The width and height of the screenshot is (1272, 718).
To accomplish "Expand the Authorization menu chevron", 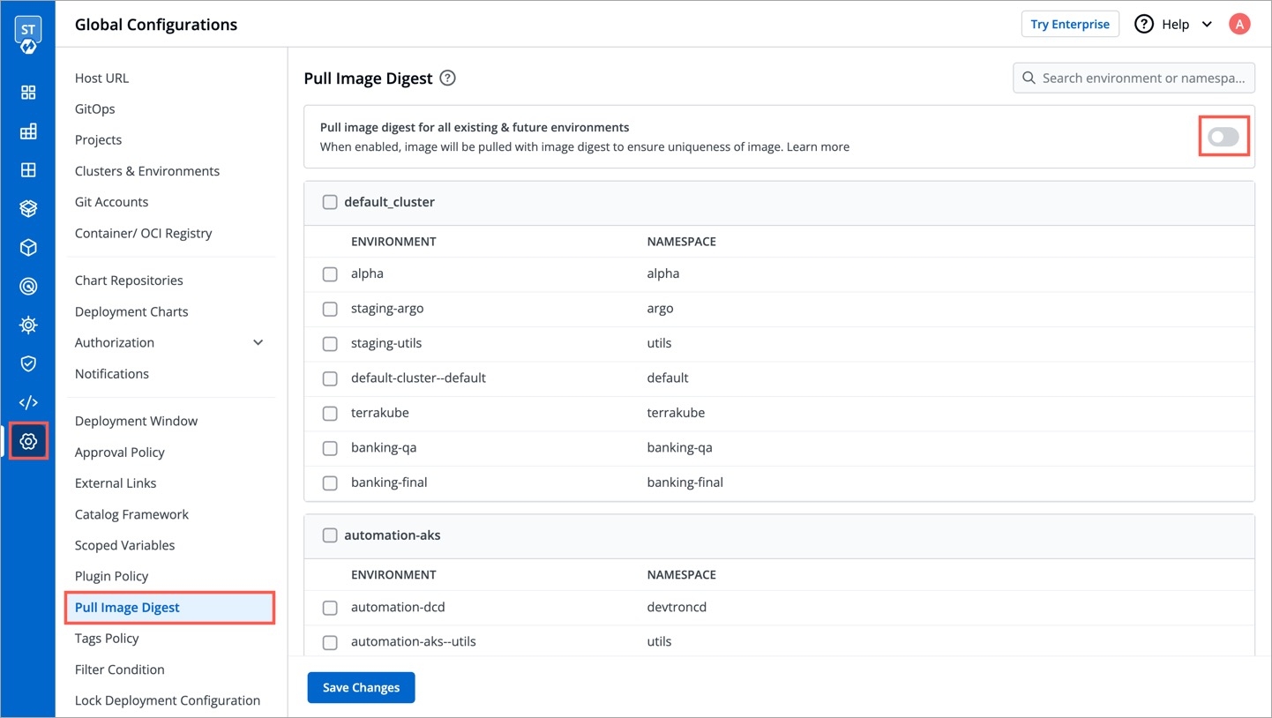I will (x=258, y=342).
